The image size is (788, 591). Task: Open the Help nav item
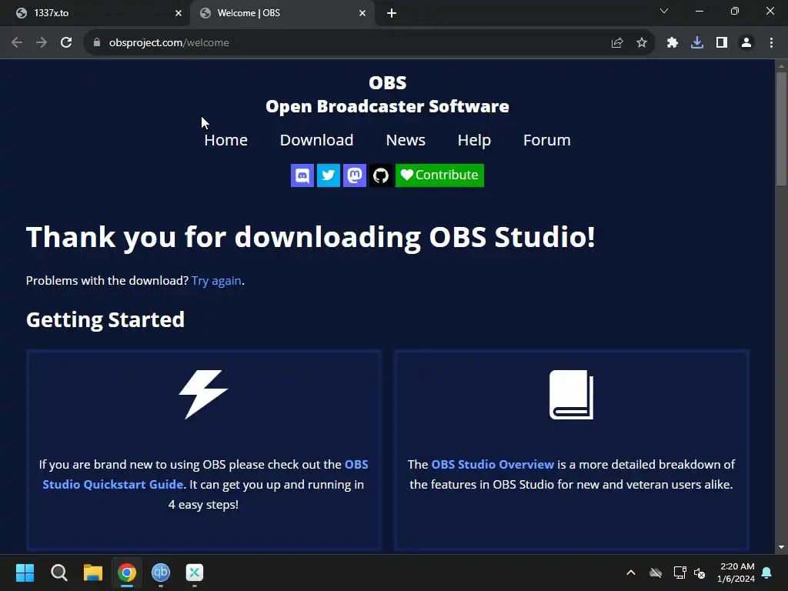[x=474, y=140]
